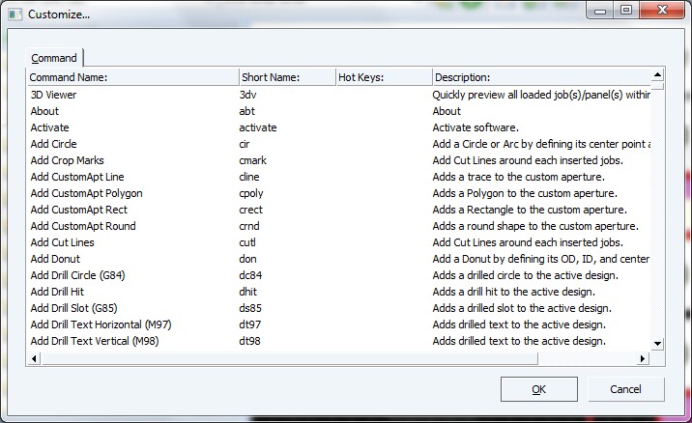Click the Customize window title icon
This screenshot has height=423, width=692.
(15, 14)
